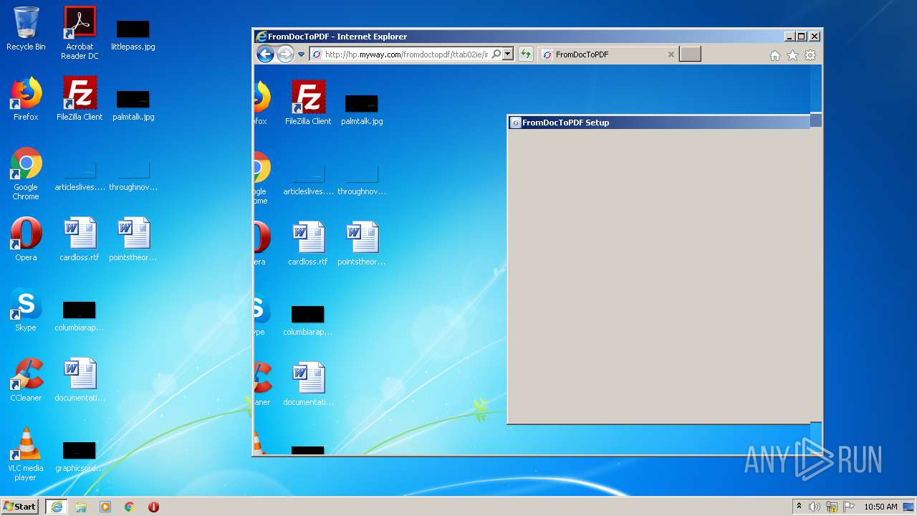Click the Internet Explorer address bar URL
917x516 pixels.
point(406,54)
